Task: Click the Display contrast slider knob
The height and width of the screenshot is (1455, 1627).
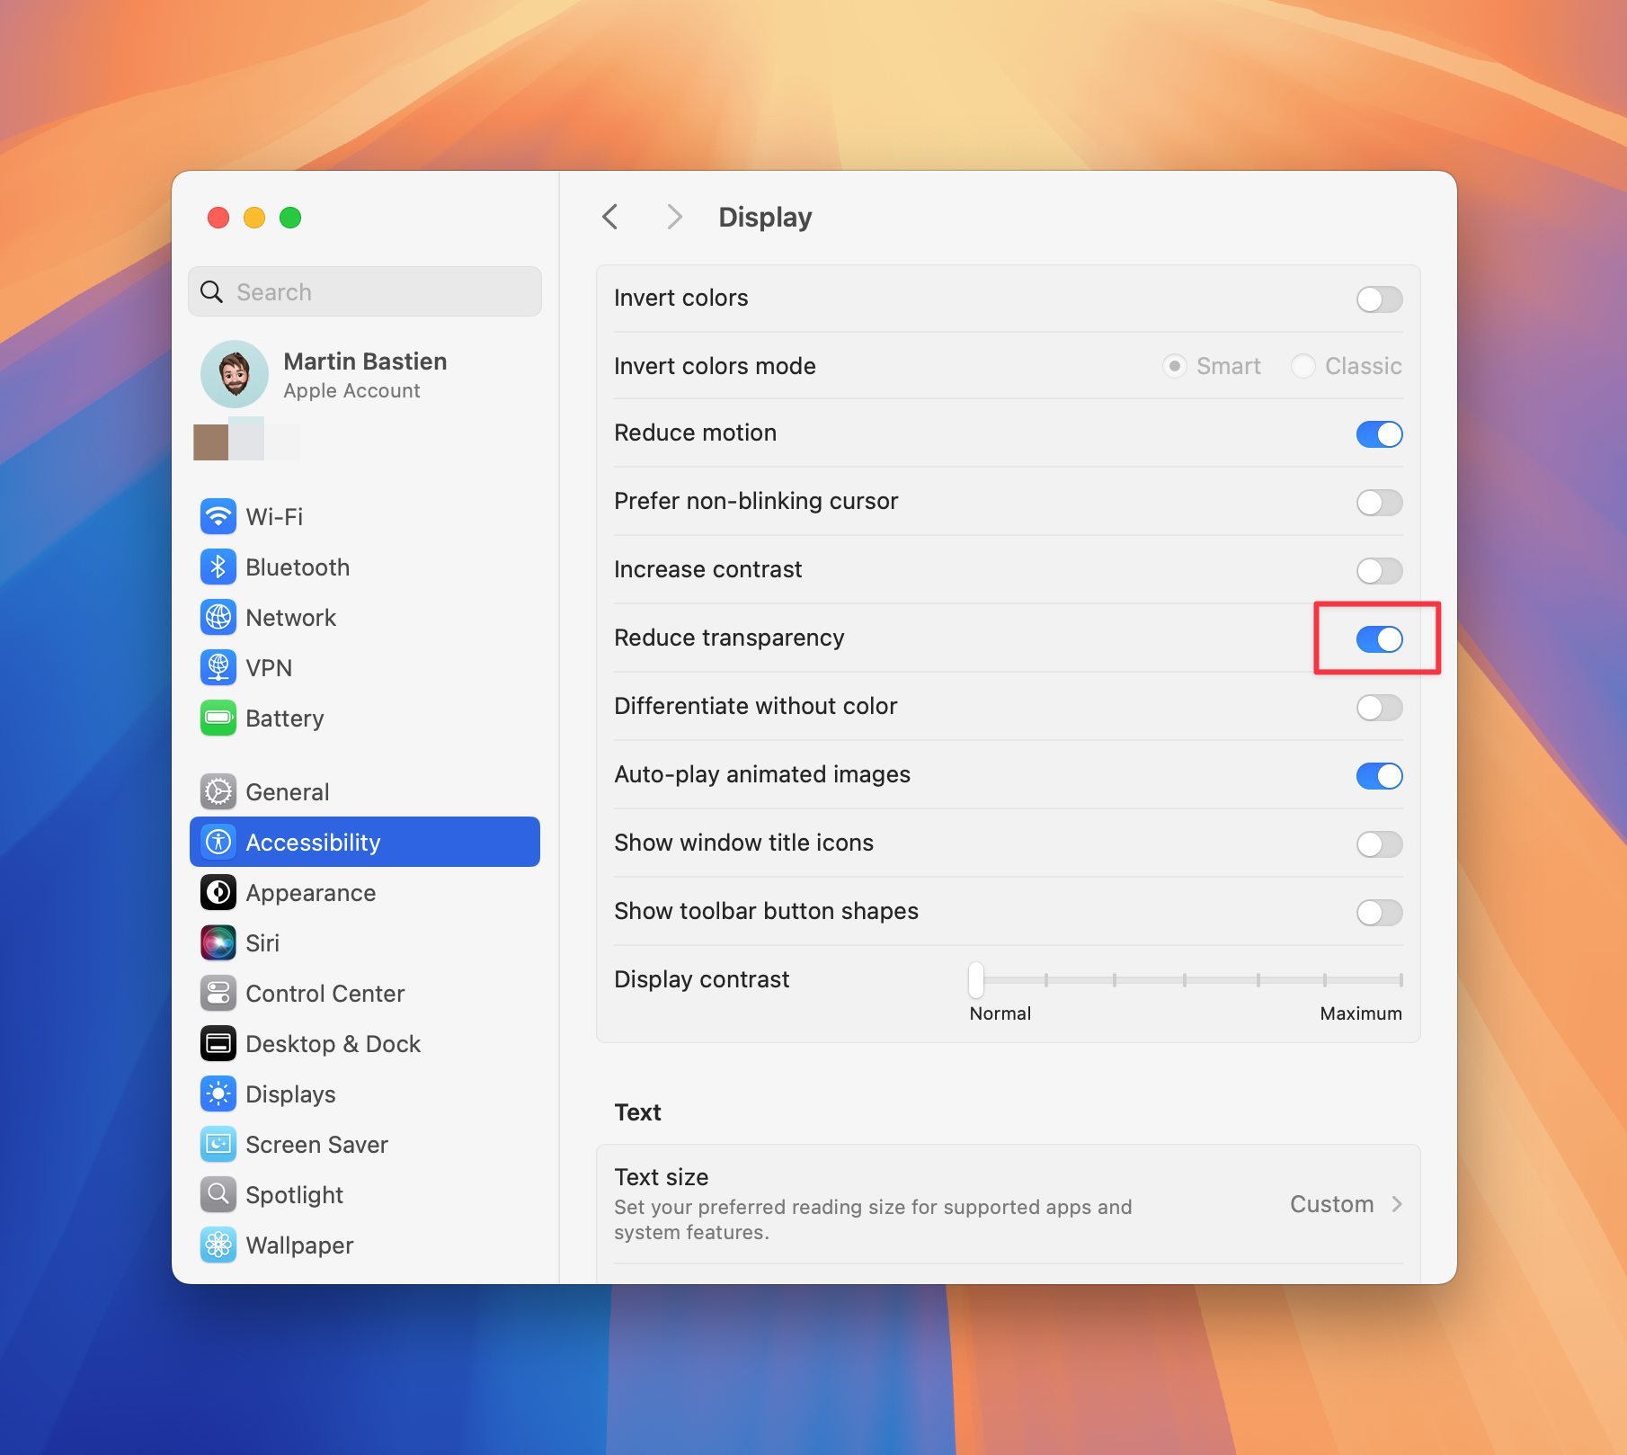Action: pos(976,979)
